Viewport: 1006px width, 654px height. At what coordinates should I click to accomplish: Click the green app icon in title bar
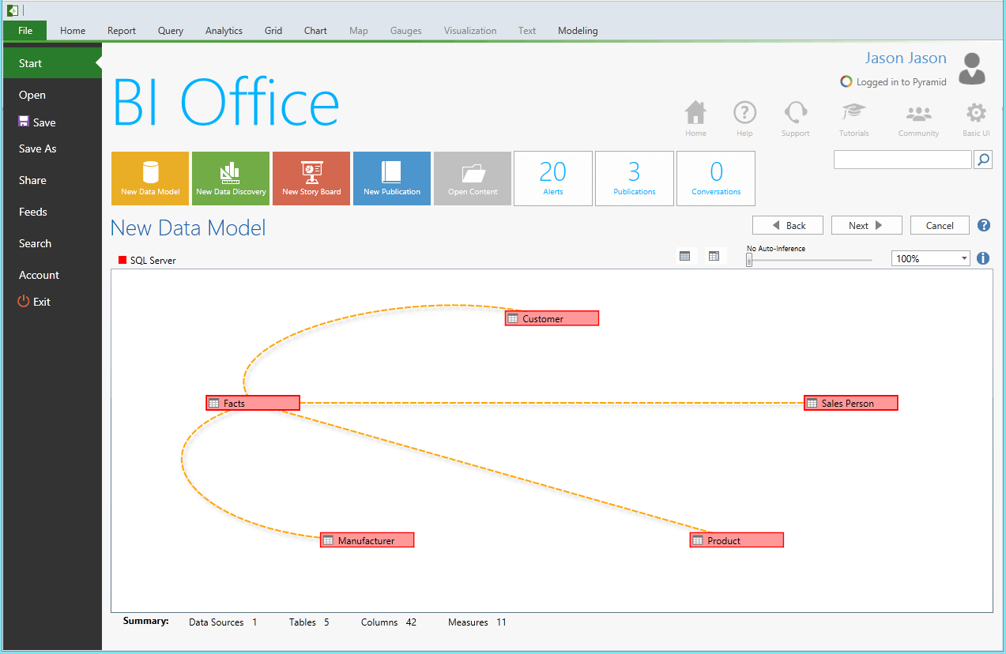12,10
